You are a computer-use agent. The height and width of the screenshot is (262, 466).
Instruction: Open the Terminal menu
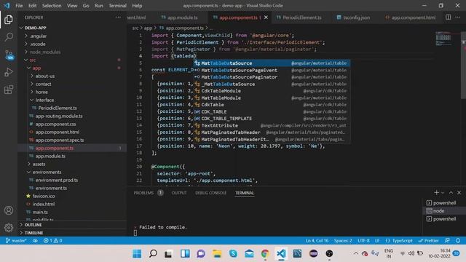[117, 6]
